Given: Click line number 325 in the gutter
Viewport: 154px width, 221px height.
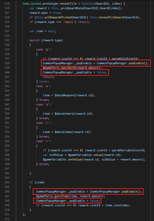Looking at the screenshot, I should click(x=7, y=4).
